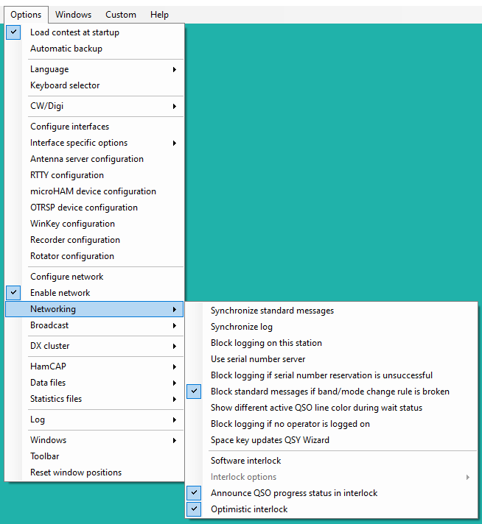Image resolution: width=482 pixels, height=524 pixels.
Task: Choose WinKey configuration
Action: [94, 224]
